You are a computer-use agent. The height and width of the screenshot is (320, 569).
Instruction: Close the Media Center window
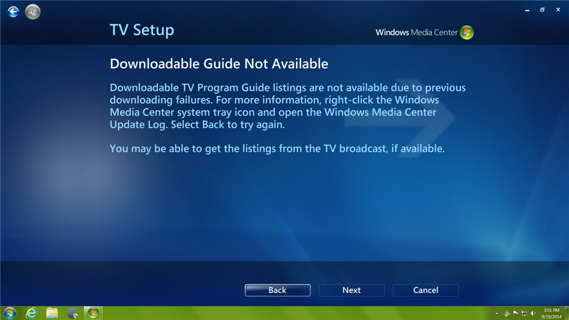(558, 10)
